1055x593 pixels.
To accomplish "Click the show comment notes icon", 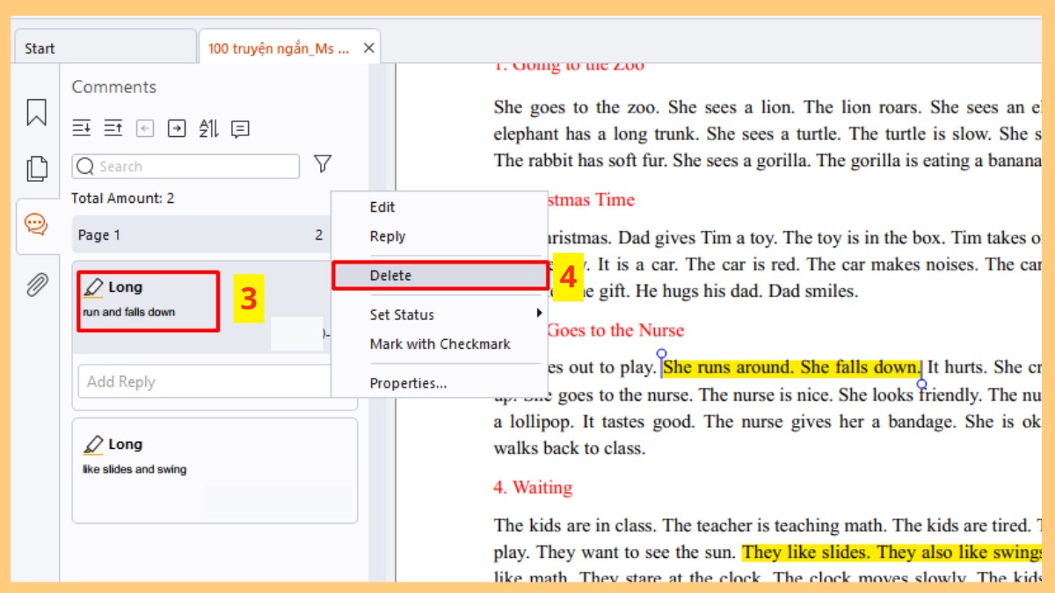I will tap(240, 129).
